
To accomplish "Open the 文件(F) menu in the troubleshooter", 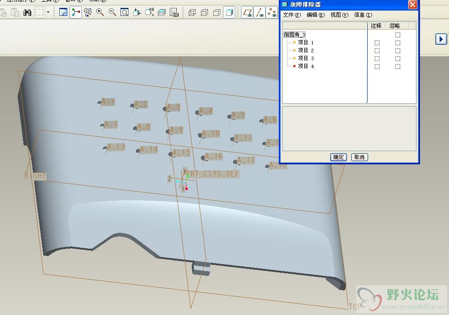I will click(x=292, y=15).
